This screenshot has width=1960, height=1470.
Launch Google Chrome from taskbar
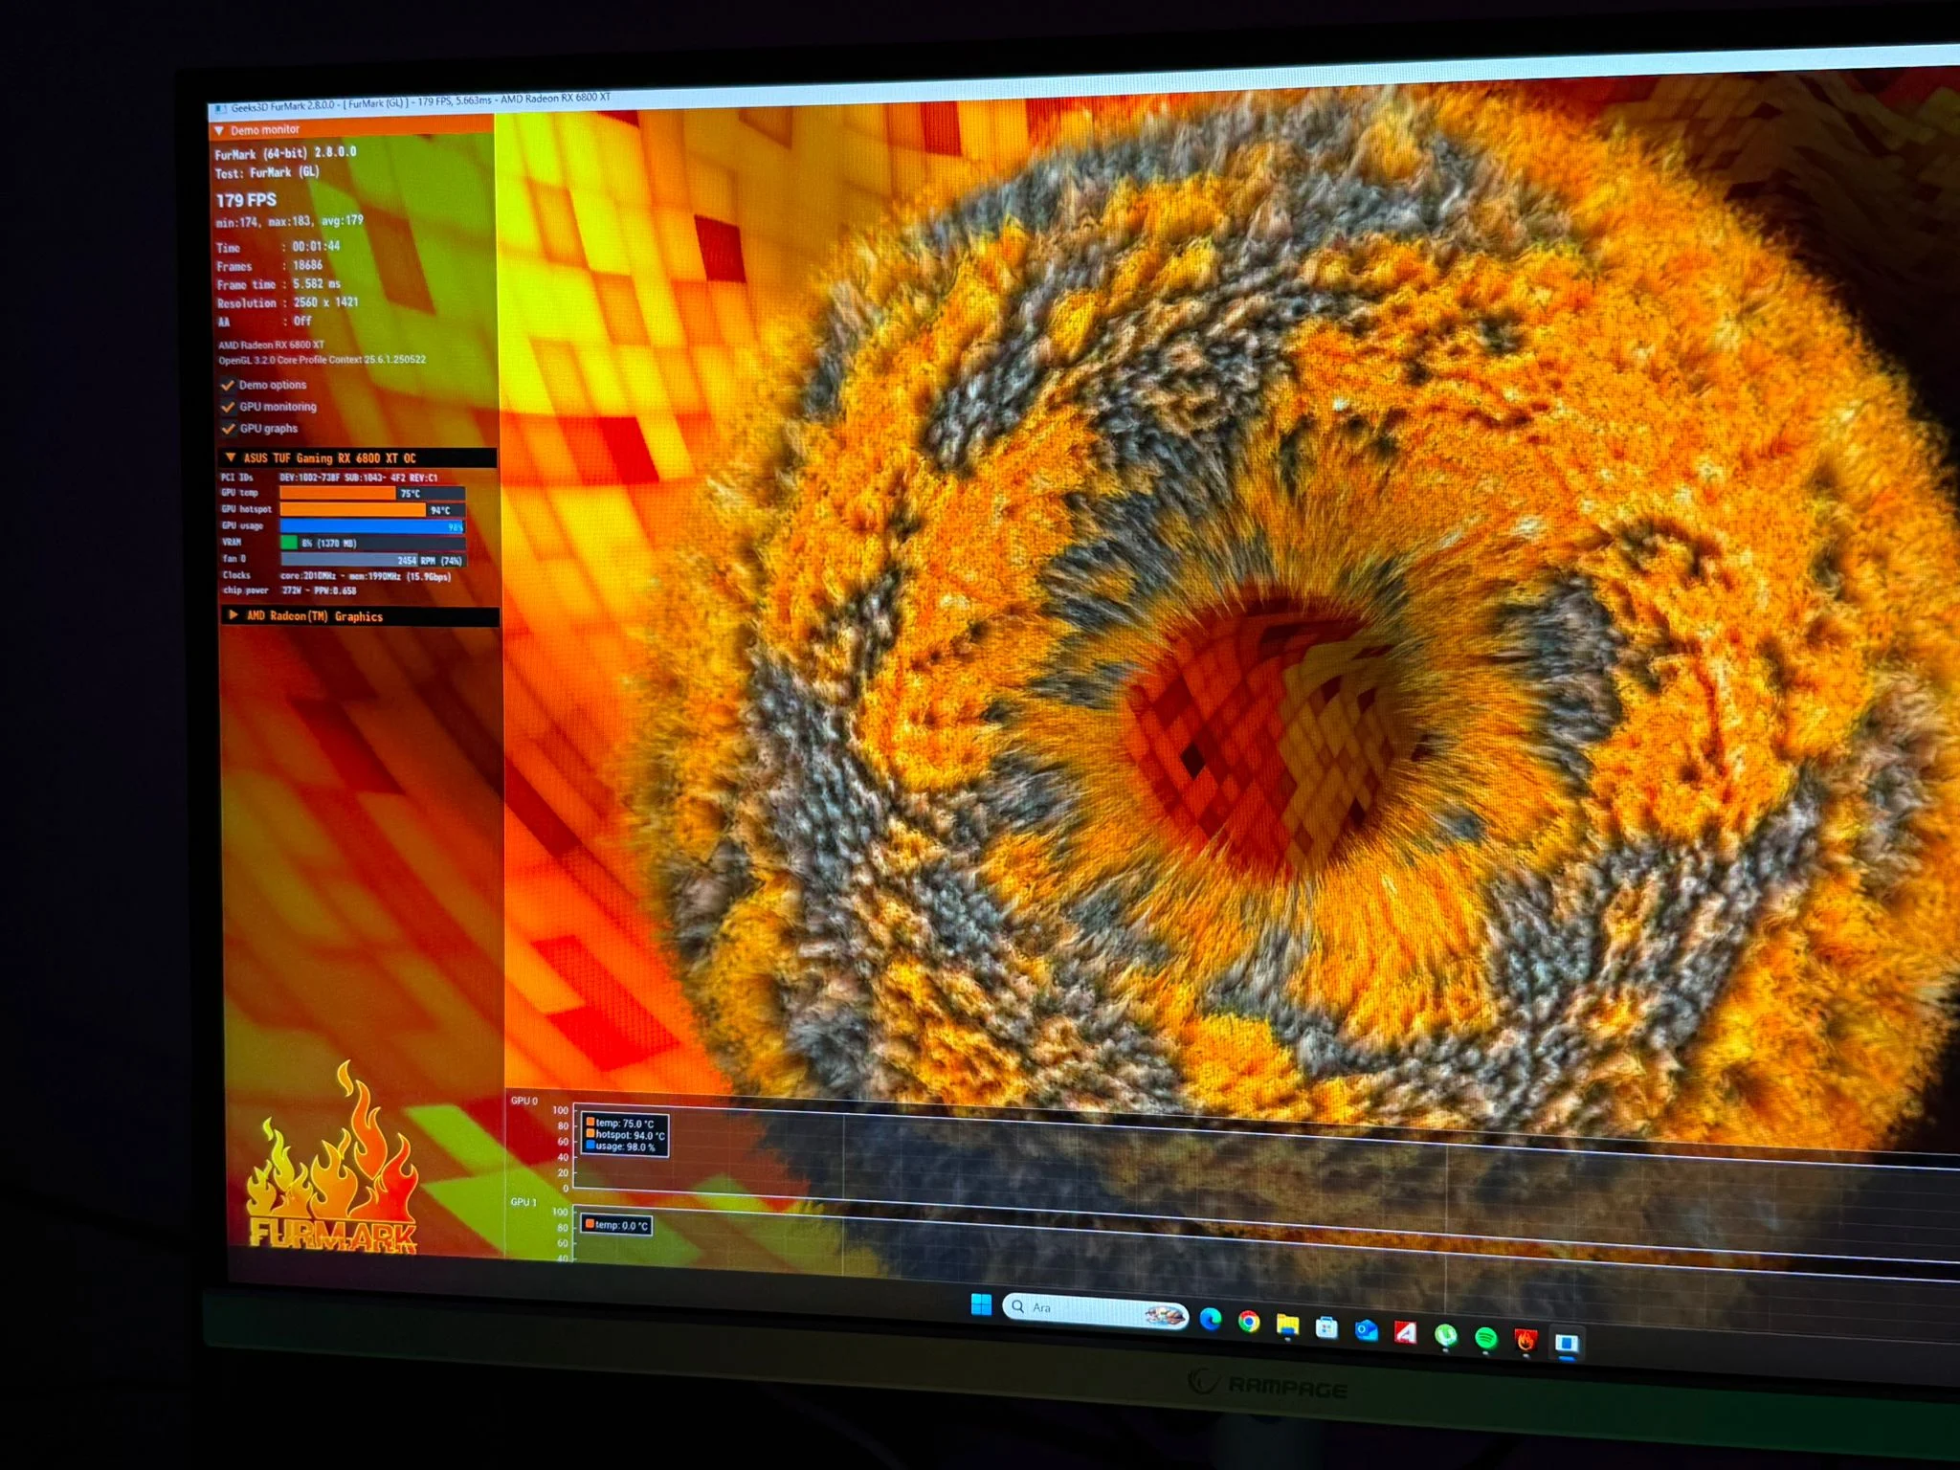[x=1248, y=1322]
